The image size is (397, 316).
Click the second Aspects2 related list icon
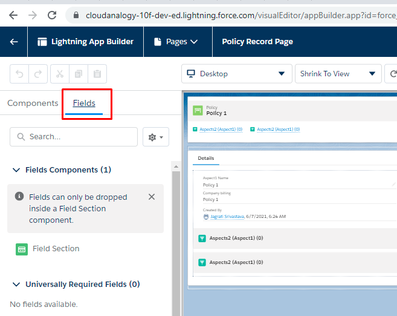[x=202, y=262]
